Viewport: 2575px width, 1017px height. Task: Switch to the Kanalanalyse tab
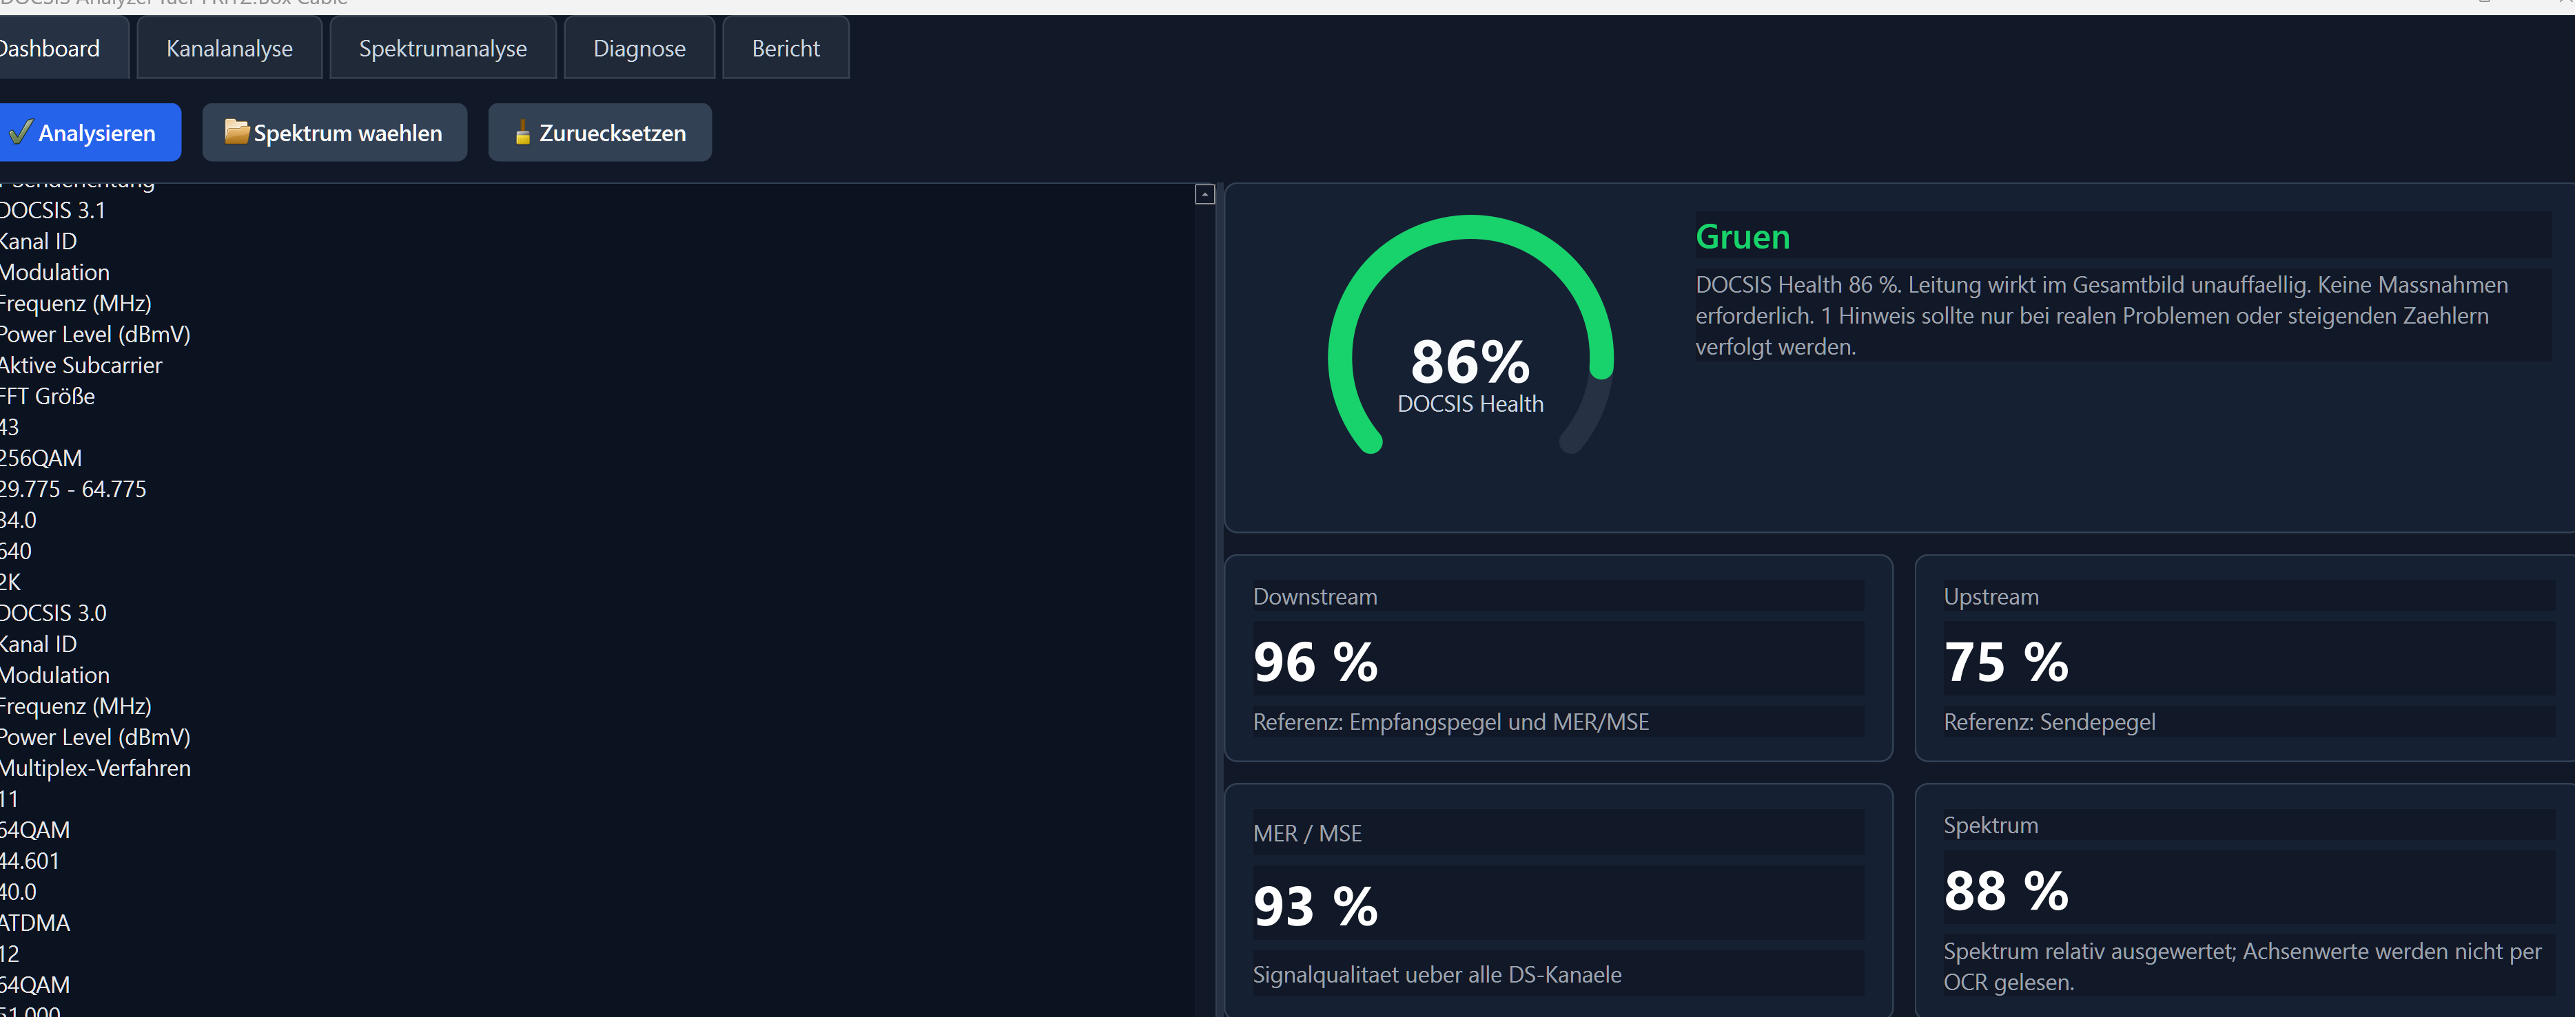point(229,48)
